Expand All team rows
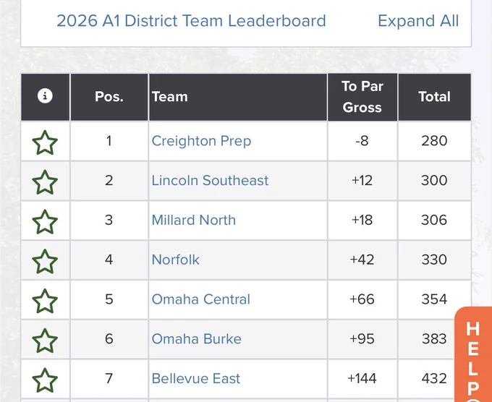The width and height of the screenshot is (492, 402). coord(418,21)
